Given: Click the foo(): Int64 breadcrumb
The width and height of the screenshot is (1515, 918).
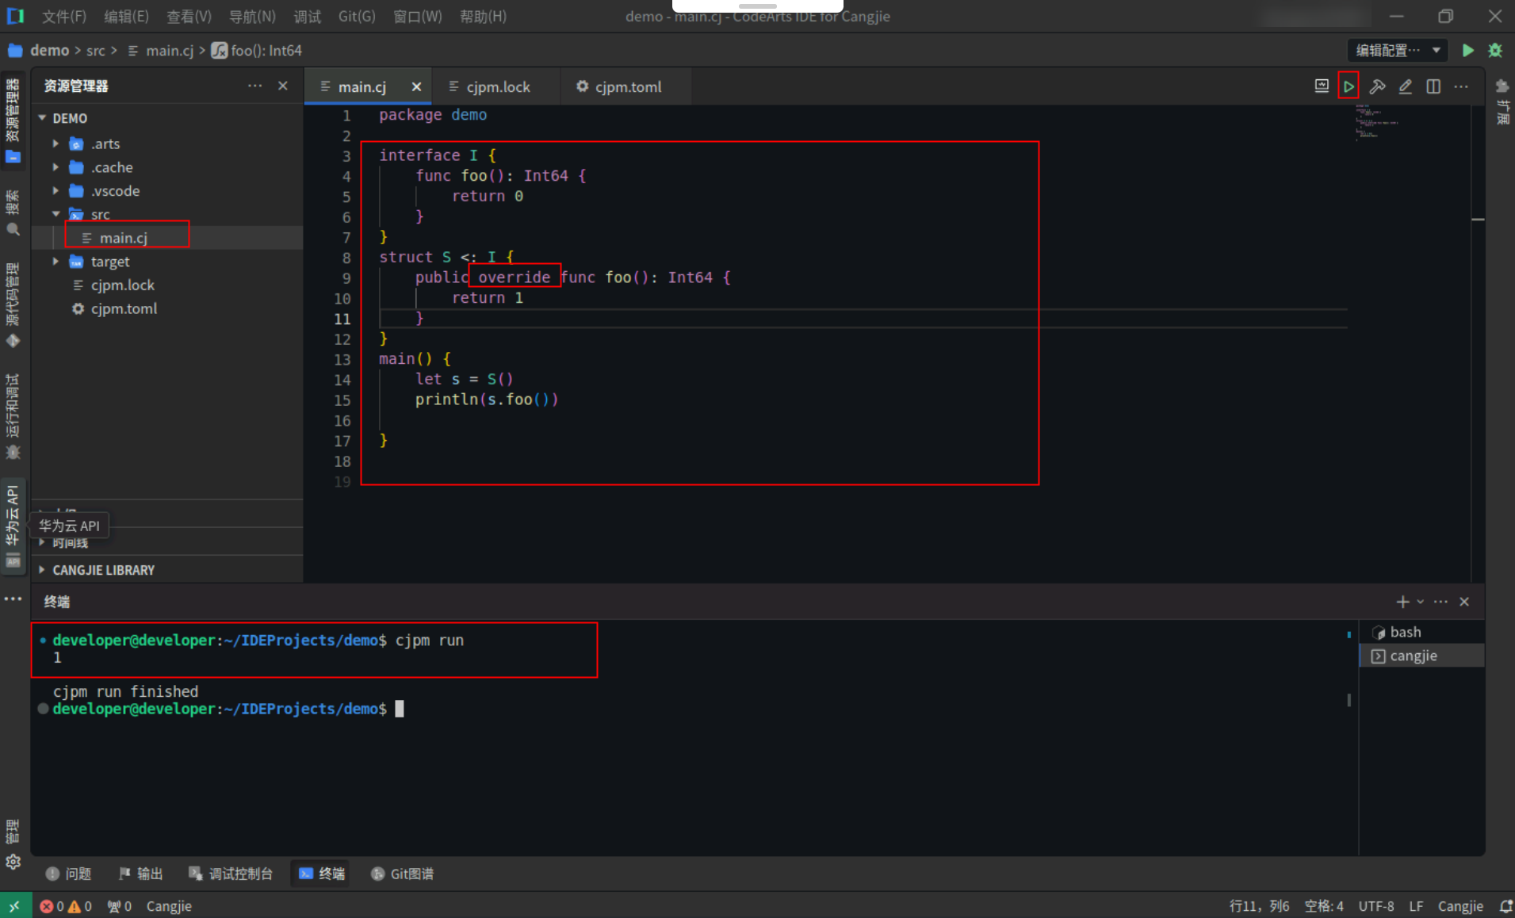Looking at the screenshot, I should pos(266,51).
